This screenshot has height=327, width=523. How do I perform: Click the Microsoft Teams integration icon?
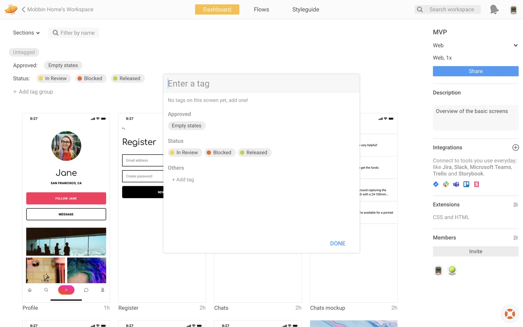pos(456,184)
